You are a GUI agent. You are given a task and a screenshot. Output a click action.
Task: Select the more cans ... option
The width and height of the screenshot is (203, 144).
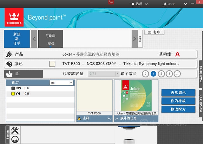tap(177, 74)
